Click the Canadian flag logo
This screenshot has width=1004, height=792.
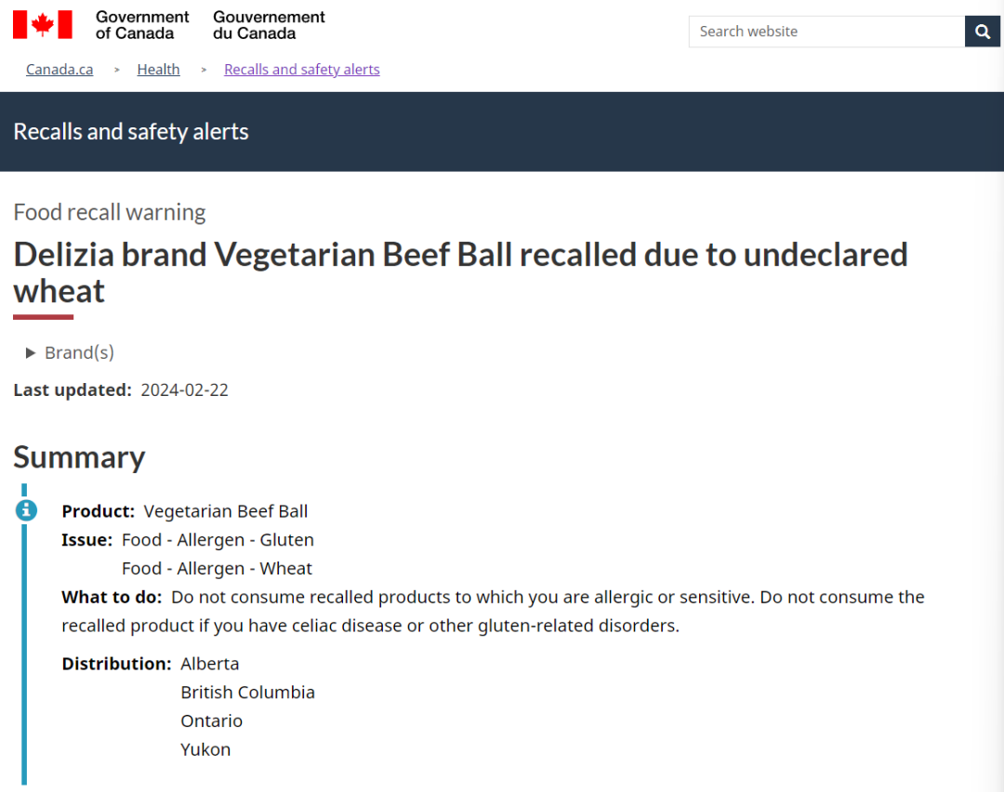[x=42, y=25]
